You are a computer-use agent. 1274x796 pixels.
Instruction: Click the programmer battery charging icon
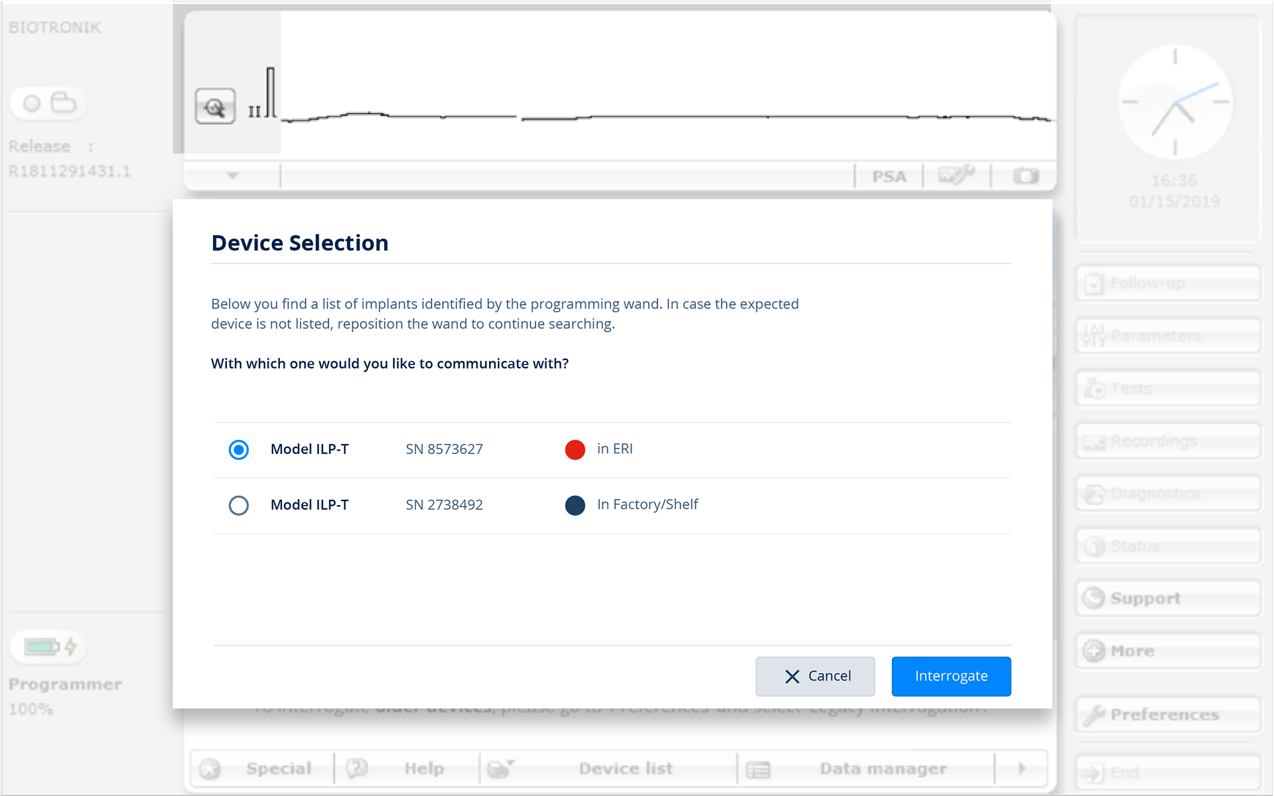pyautogui.click(x=49, y=646)
